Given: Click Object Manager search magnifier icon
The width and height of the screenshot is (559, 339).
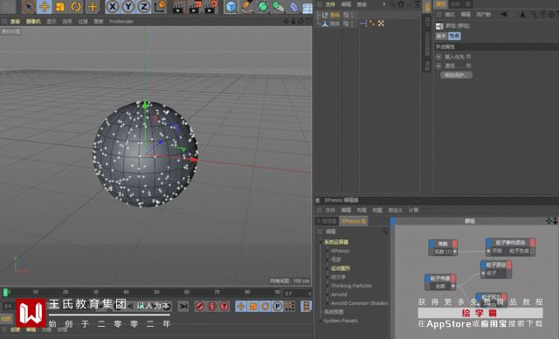Looking at the screenshot, I should click(x=392, y=4).
